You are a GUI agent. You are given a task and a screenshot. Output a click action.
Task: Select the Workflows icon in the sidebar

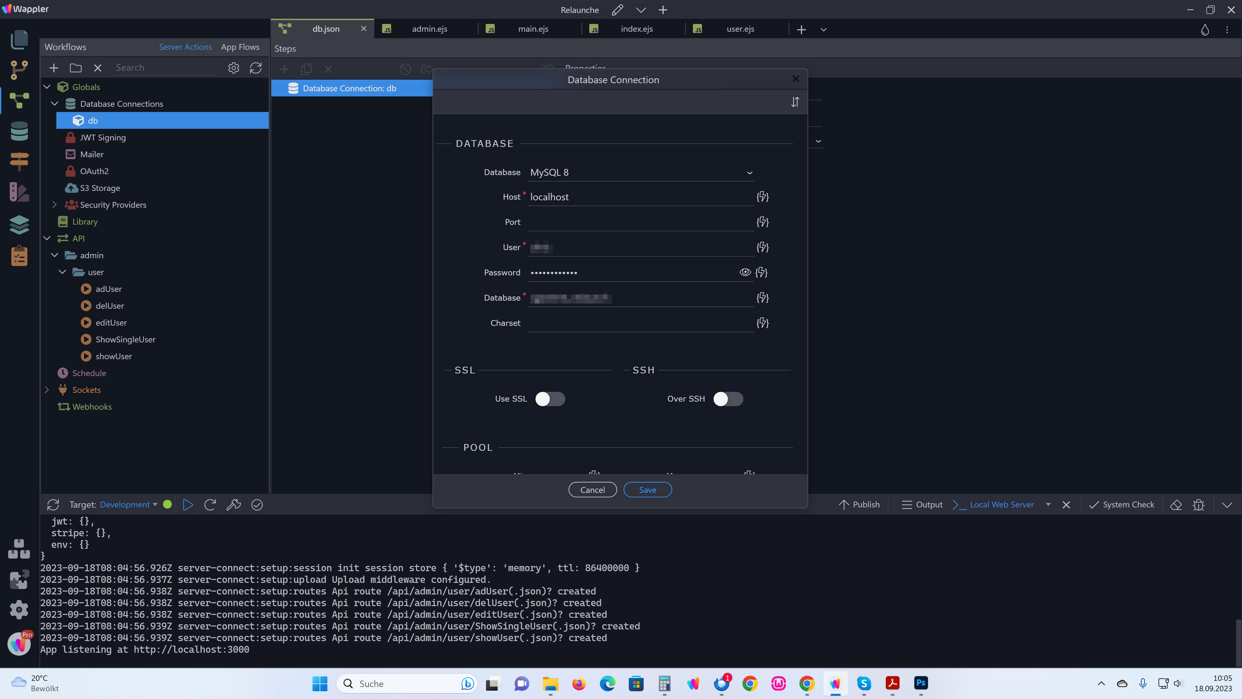click(x=19, y=100)
